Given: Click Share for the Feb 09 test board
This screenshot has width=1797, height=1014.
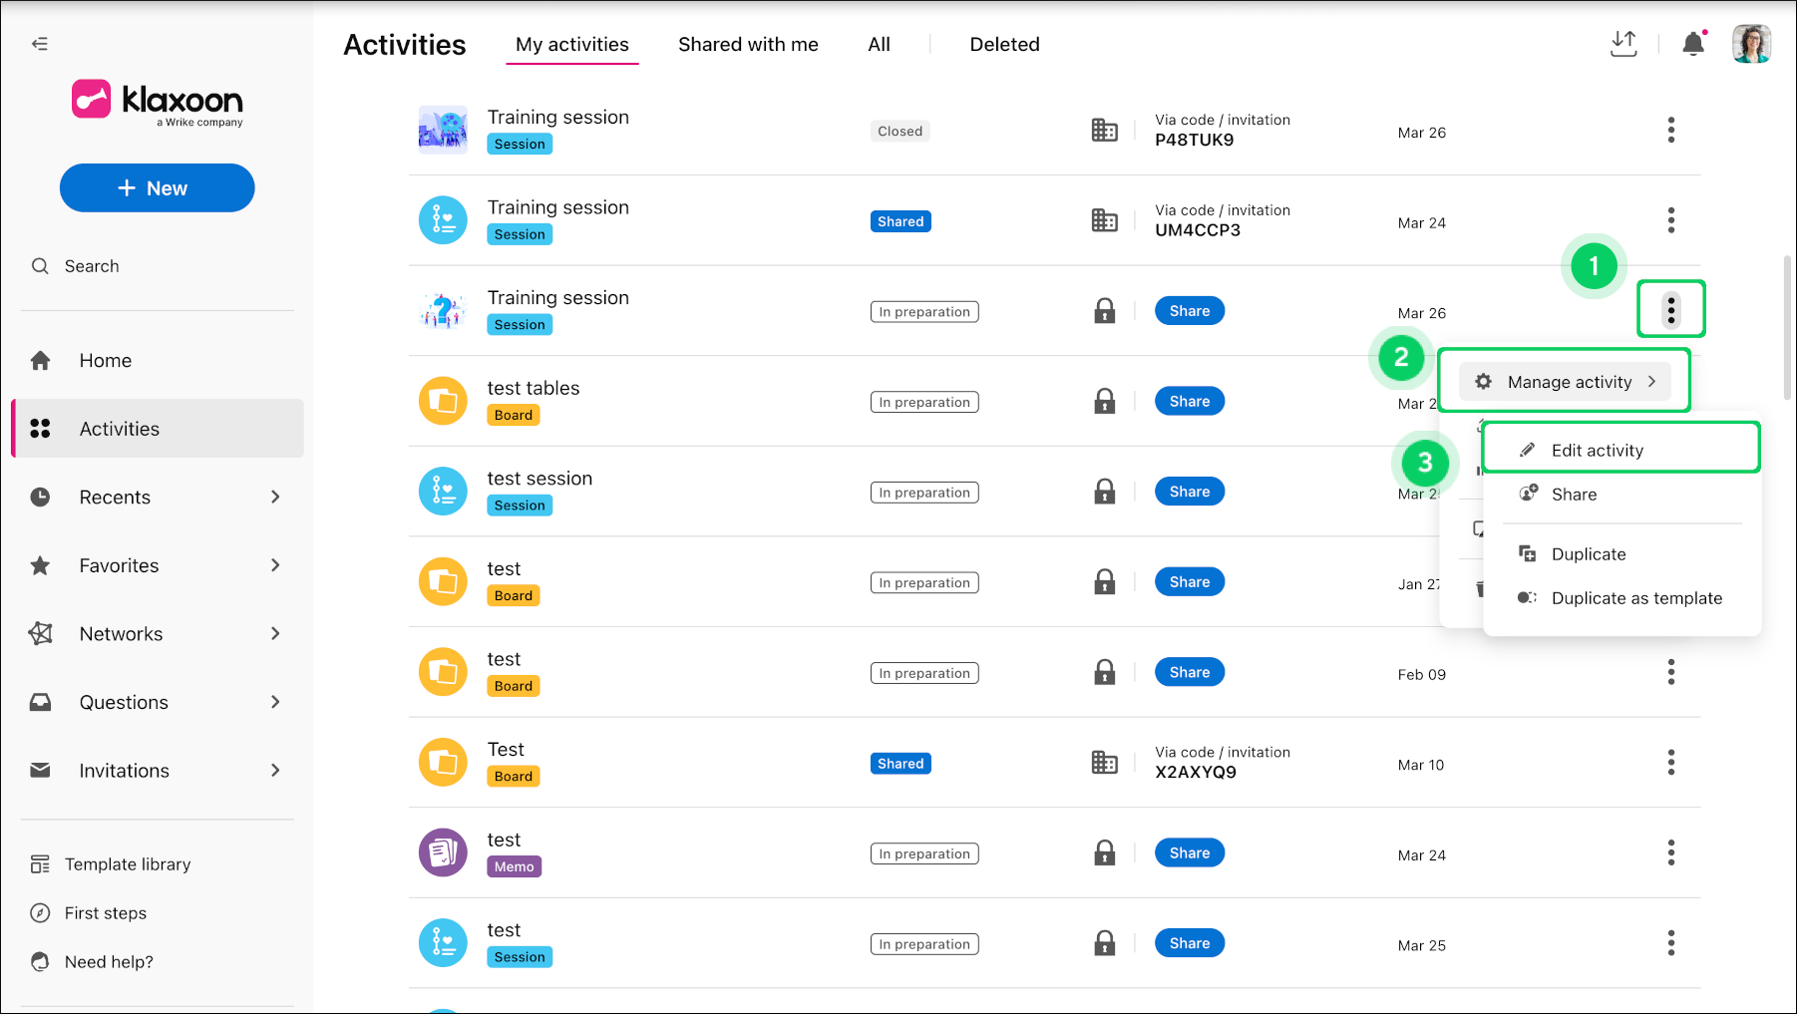Looking at the screenshot, I should 1190,672.
